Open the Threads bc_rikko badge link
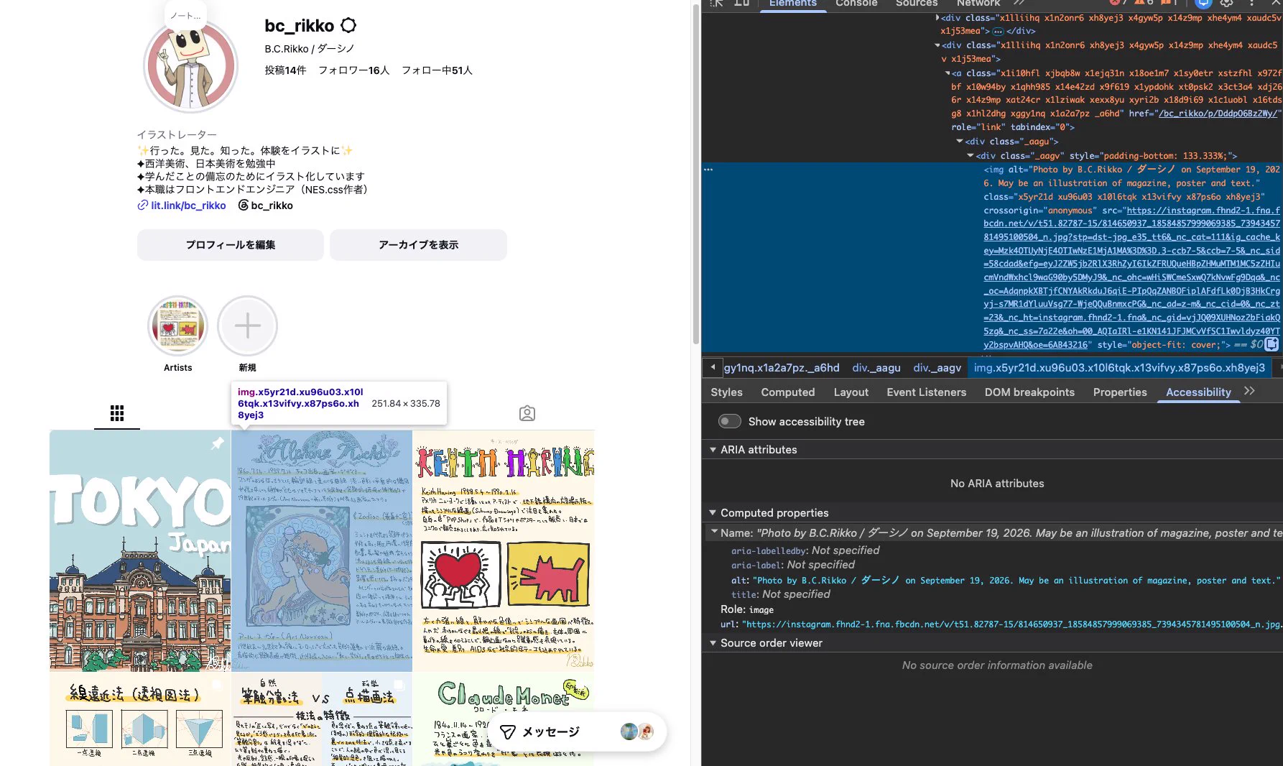Image resolution: width=1283 pixels, height=766 pixels. pos(265,206)
